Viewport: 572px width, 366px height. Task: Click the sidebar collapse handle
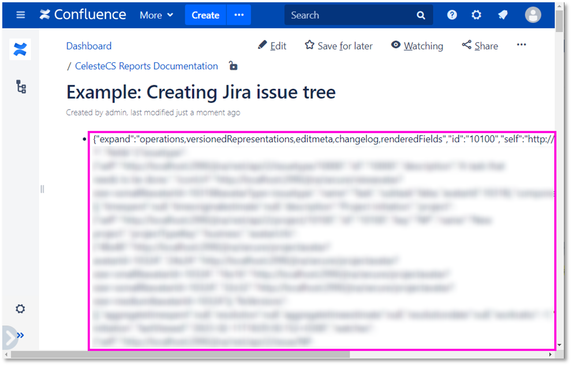[42, 189]
